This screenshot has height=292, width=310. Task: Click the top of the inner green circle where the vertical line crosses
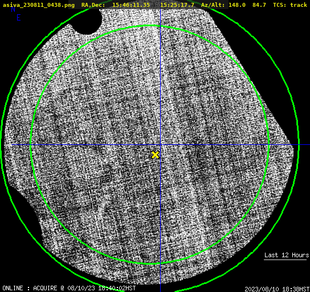(x=160, y=26)
